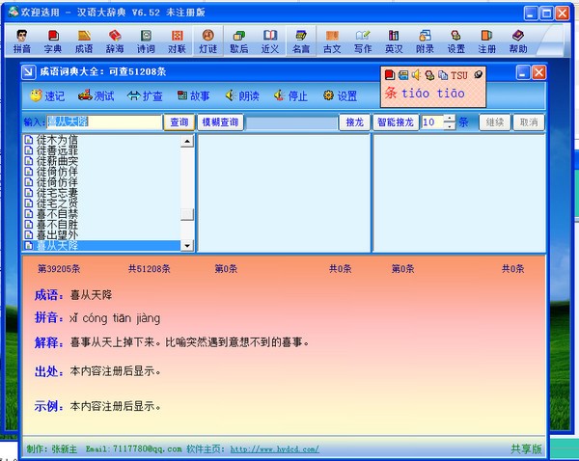Click the field beside 模糊查询

(x=291, y=122)
